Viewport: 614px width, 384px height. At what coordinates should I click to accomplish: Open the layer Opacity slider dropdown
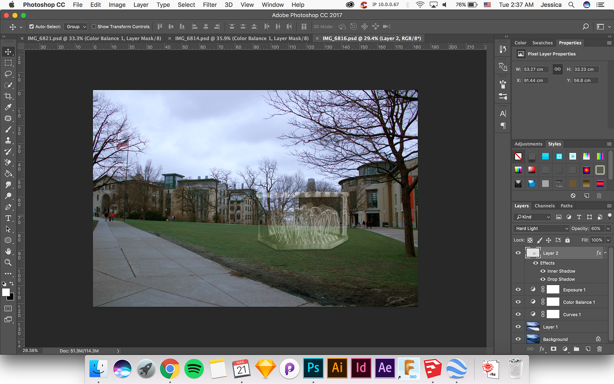[608, 228]
